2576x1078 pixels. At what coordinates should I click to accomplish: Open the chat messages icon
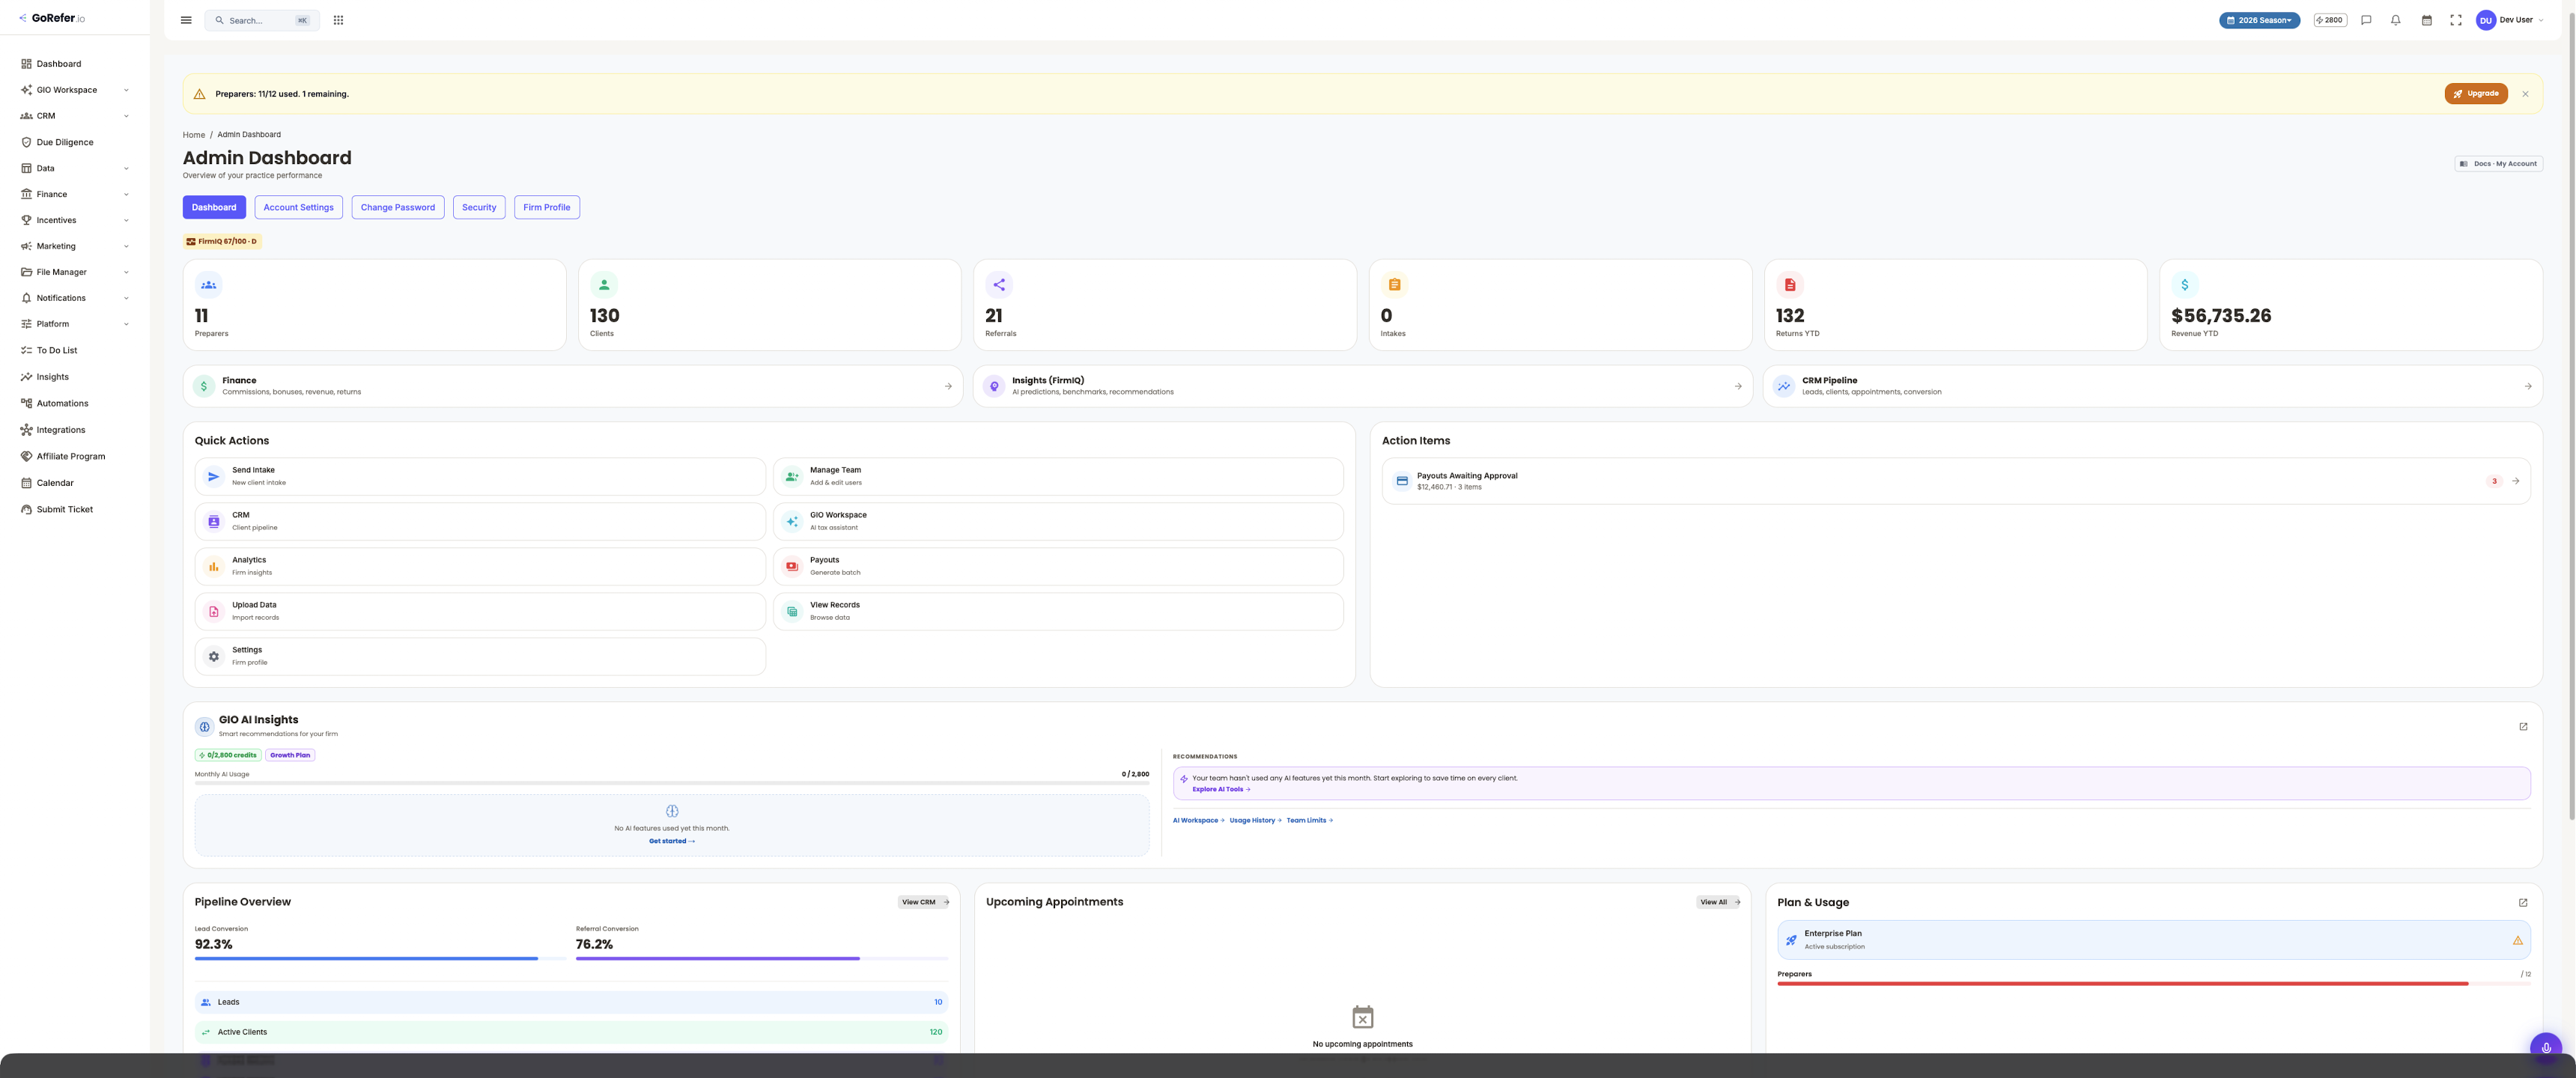pyautogui.click(x=2366, y=20)
